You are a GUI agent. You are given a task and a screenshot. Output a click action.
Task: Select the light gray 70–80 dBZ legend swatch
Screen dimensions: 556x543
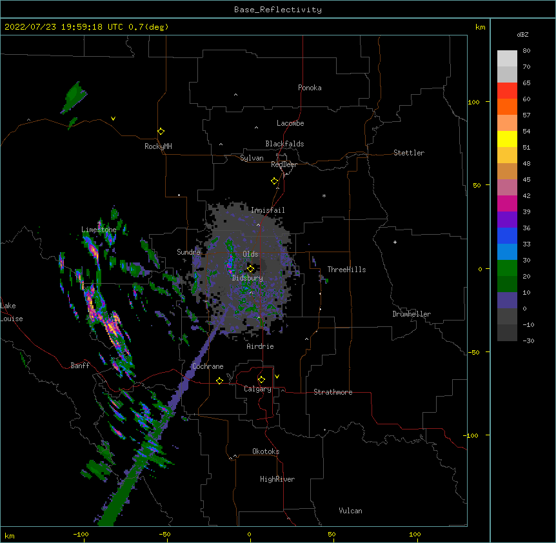[x=507, y=59]
